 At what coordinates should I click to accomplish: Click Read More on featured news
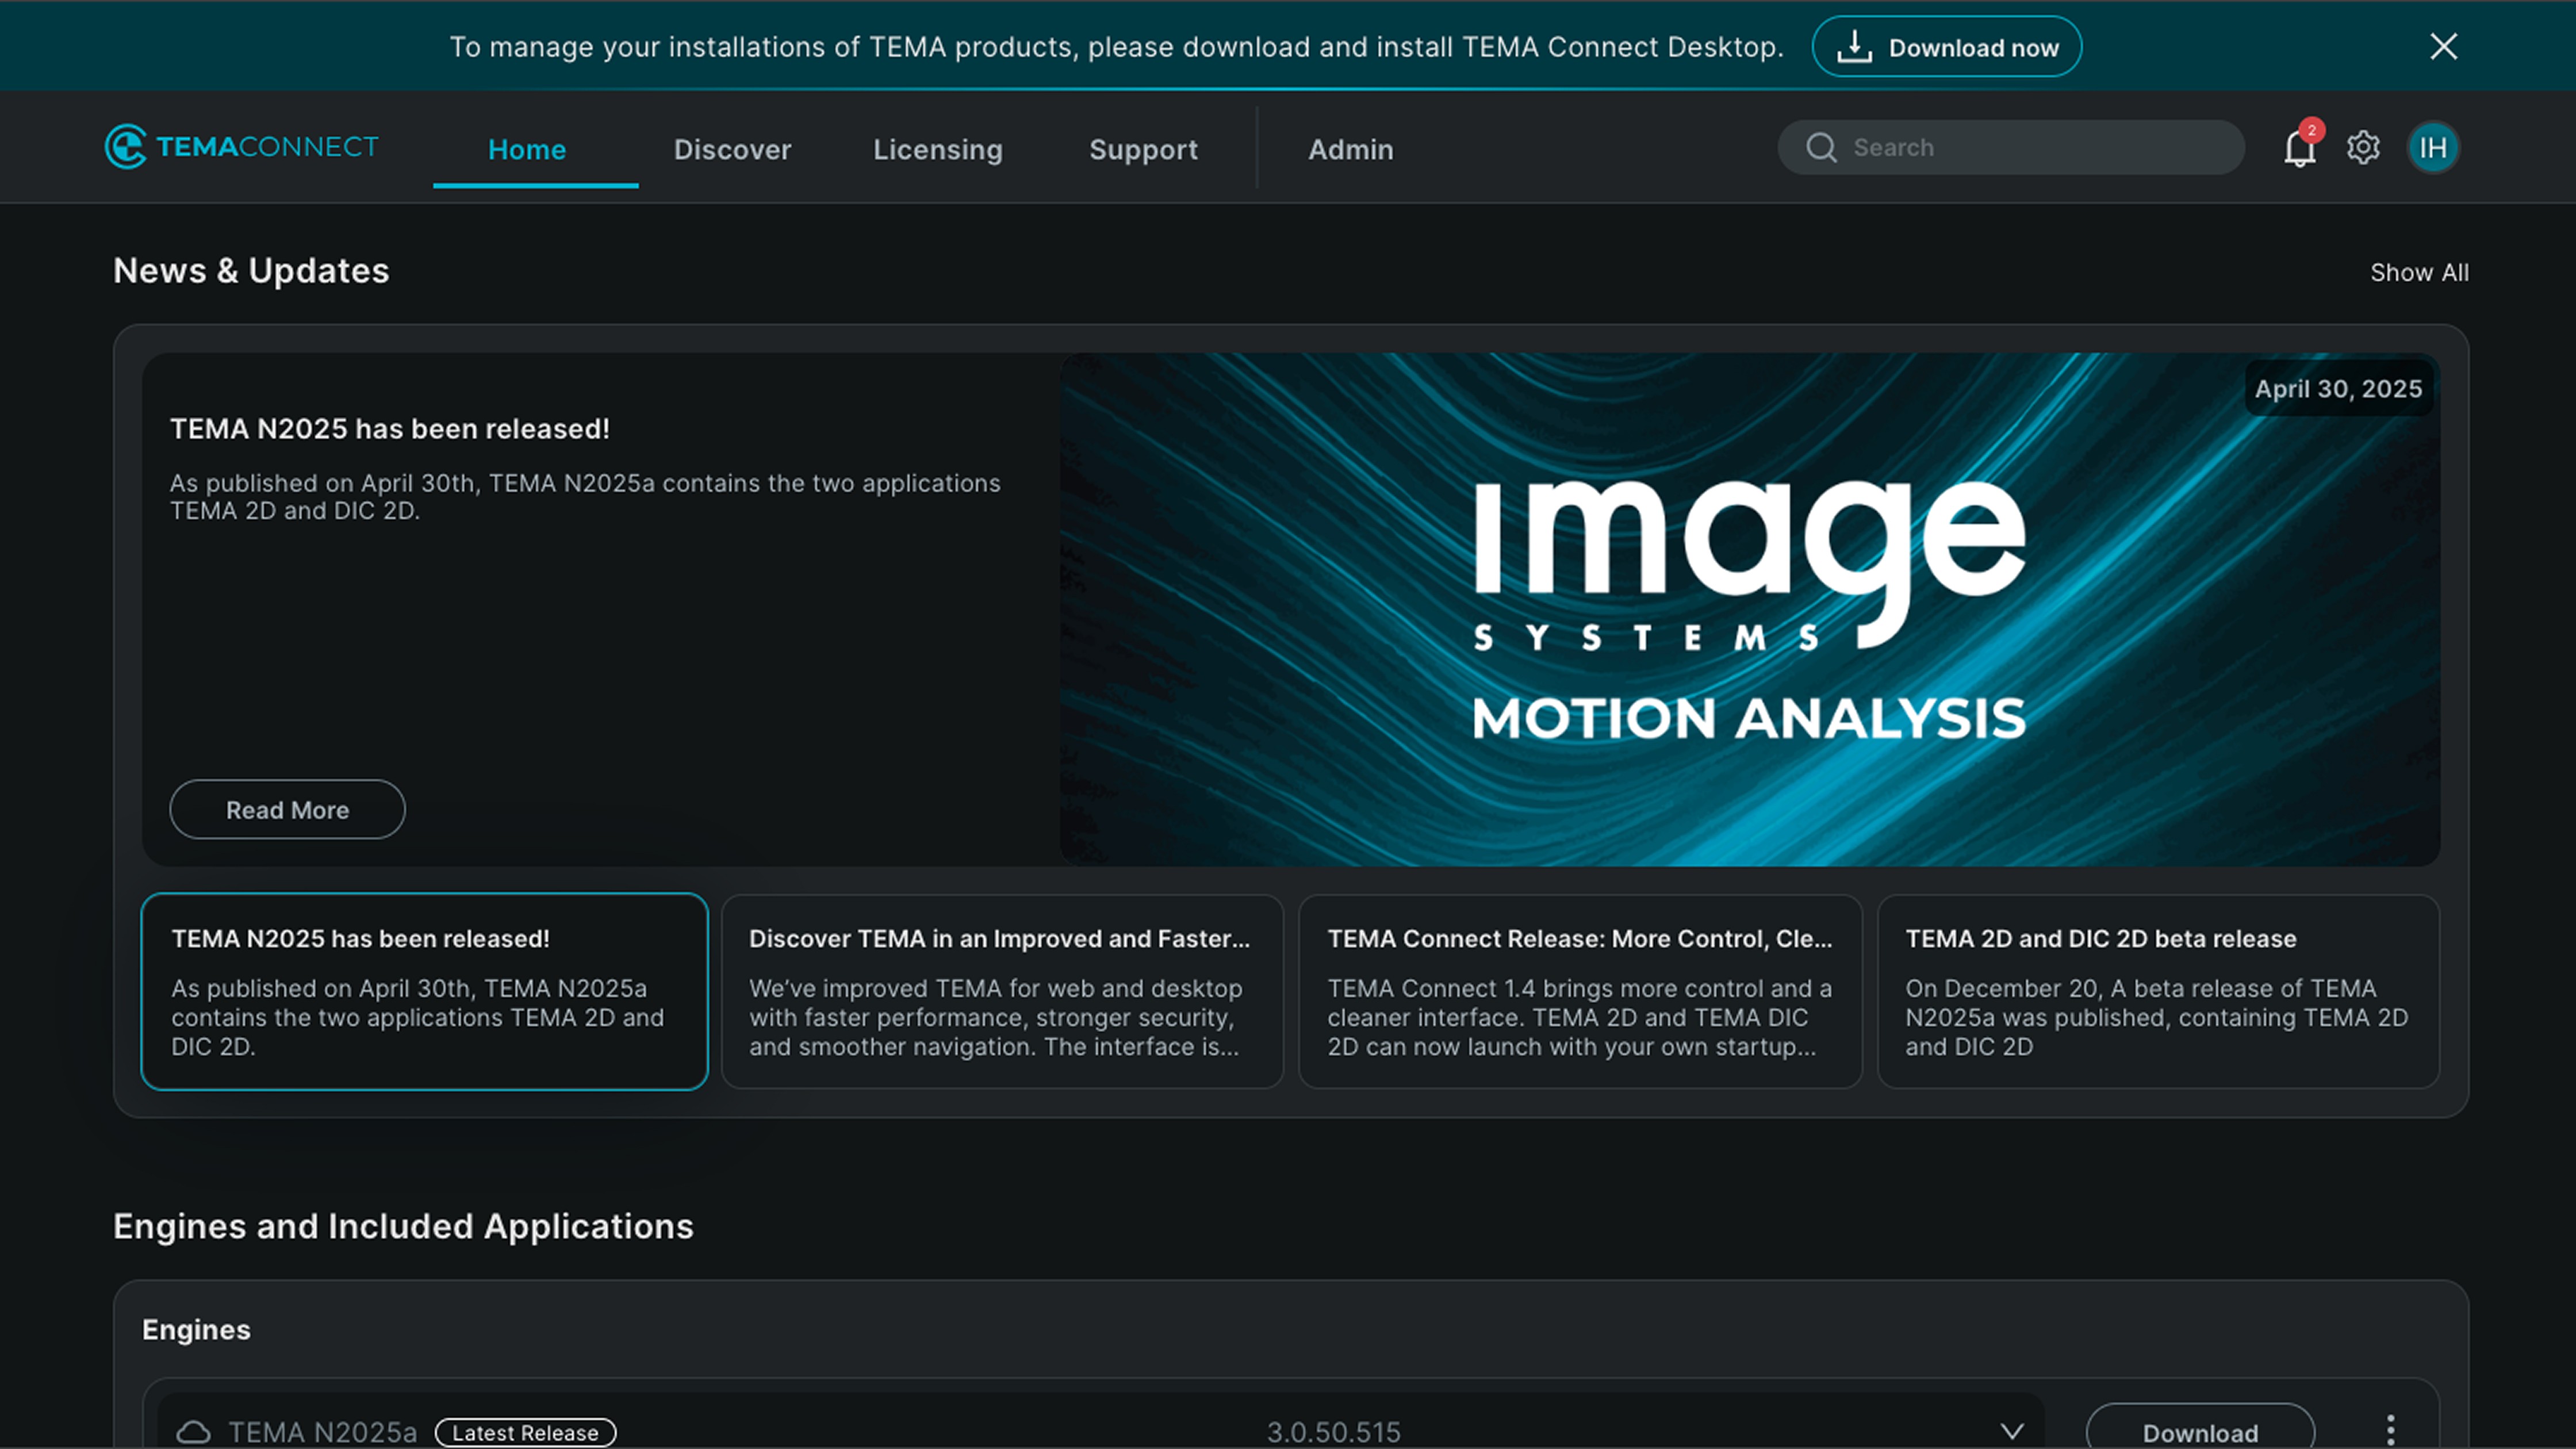point(287,809)
